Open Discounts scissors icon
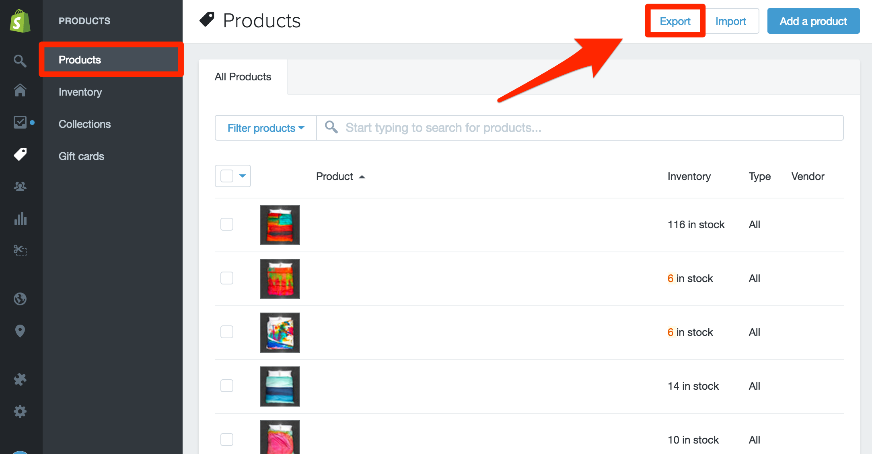The width and height of the screenshot is (872, 454). [x=20, y=250]
